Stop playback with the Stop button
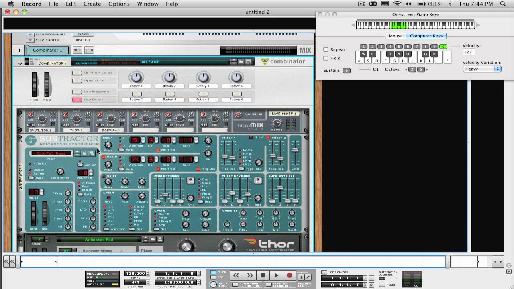Screen dimensions: 514x289 (263, 275)
